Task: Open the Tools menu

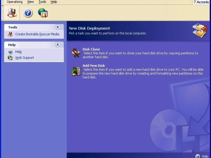Action: click(42, 2)
